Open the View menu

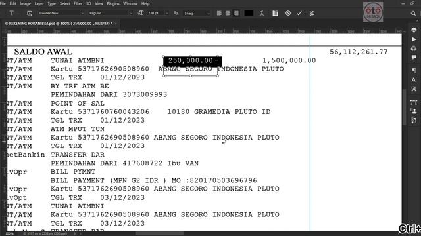coord(99,3)
